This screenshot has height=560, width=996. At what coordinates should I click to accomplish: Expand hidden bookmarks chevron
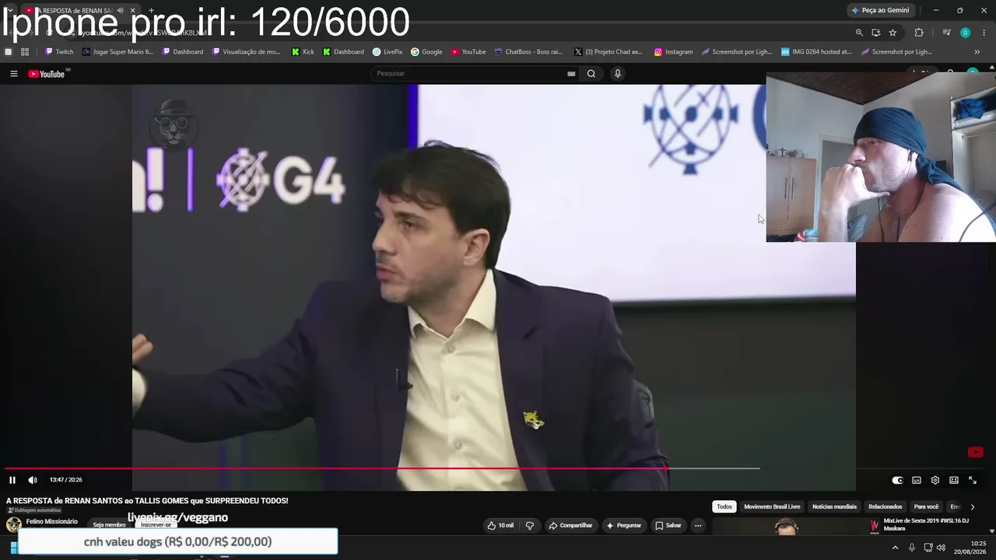pyautogui.click(x=977, y=52)
